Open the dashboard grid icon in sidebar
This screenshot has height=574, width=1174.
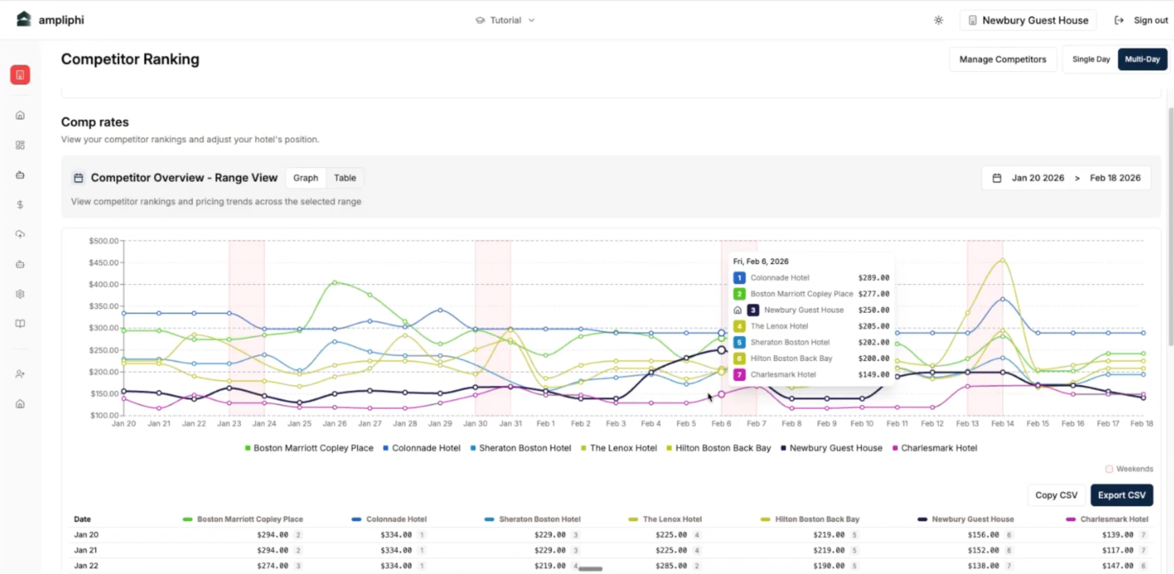20,145
